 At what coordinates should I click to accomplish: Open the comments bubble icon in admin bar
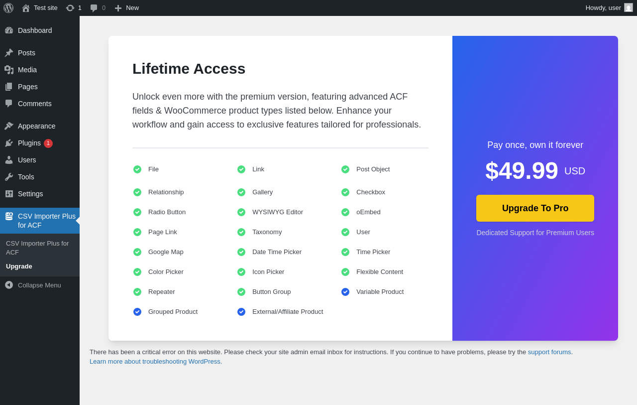[x=94, y=8]
